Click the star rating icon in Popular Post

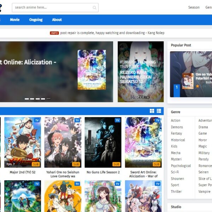pyautogui.click(x=198, y=86)
